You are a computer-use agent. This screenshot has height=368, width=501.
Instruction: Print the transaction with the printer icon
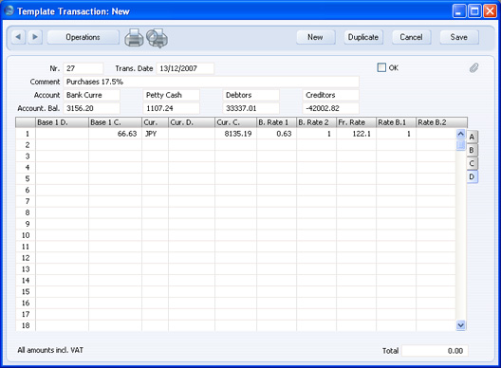[x=134, y=38]
